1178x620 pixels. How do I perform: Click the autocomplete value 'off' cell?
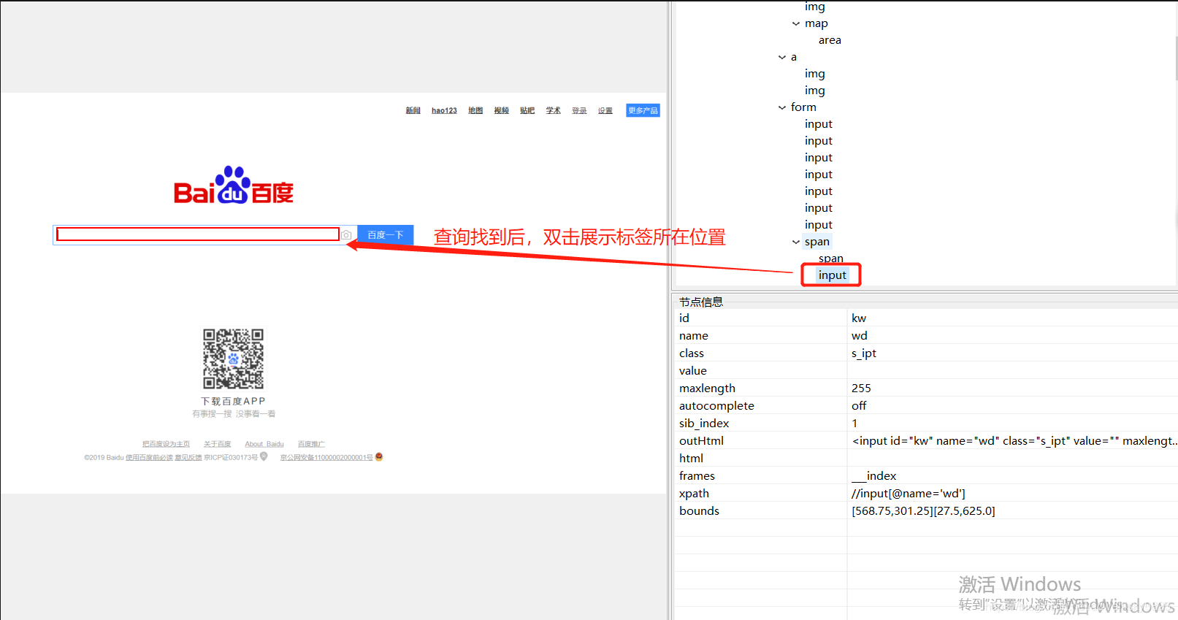tap(1012, 406)
